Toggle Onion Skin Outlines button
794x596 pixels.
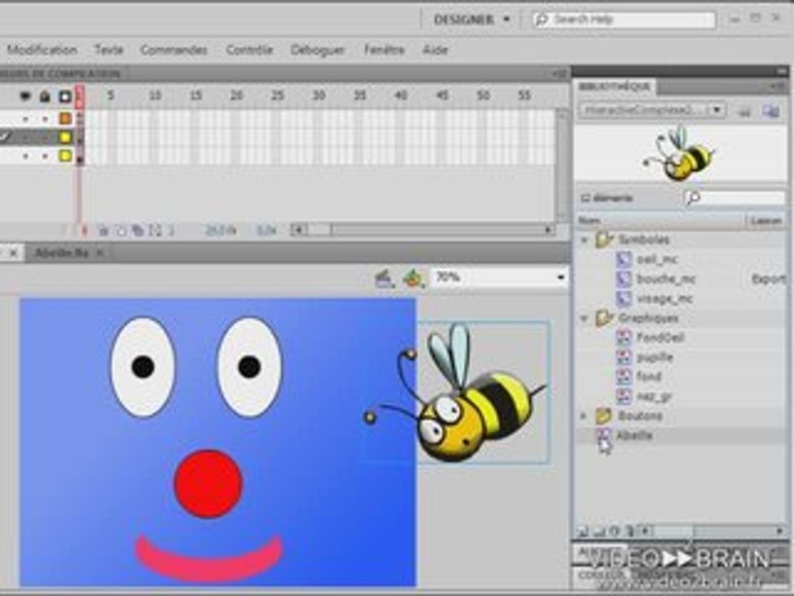click(121, 231)
